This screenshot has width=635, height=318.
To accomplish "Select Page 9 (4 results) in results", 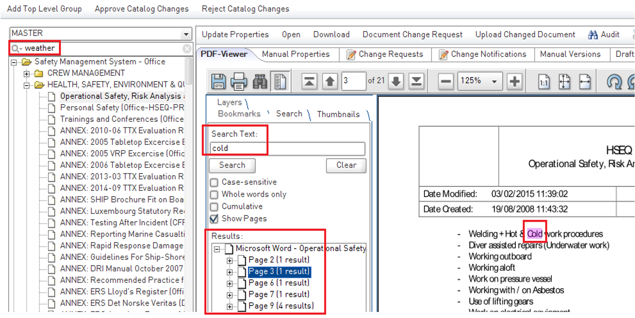I will [281, 306].
